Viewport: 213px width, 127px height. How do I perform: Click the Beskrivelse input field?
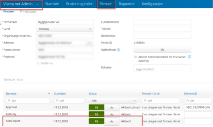click(x=162, y=36)
